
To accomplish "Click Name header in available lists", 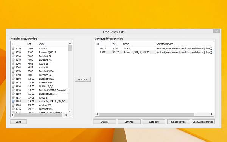I will (42, 44).
